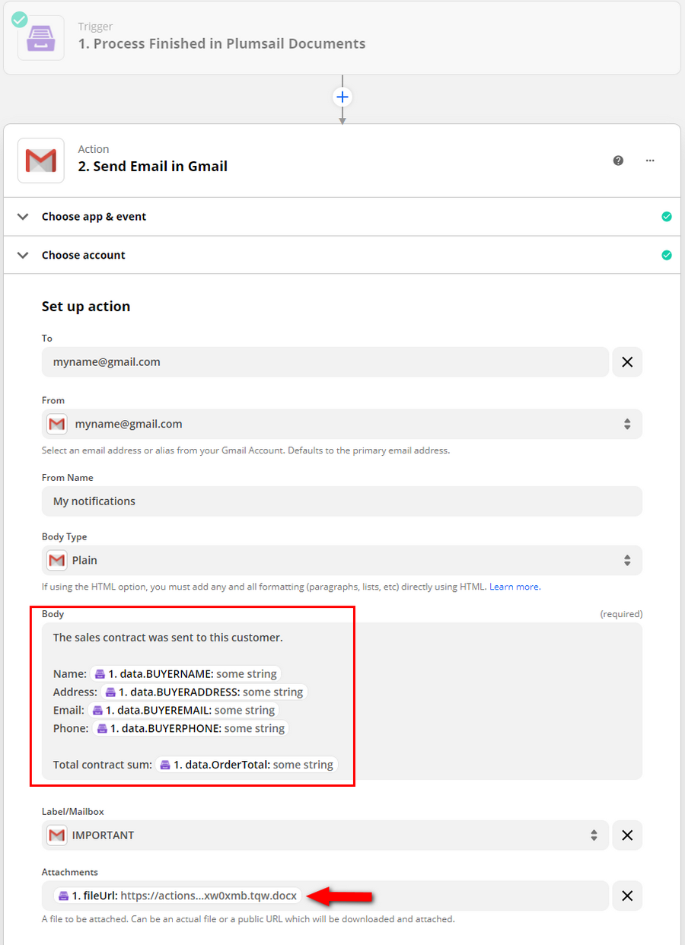
Task: Click the green check on the Trigger step
Action: pos(19,19)
